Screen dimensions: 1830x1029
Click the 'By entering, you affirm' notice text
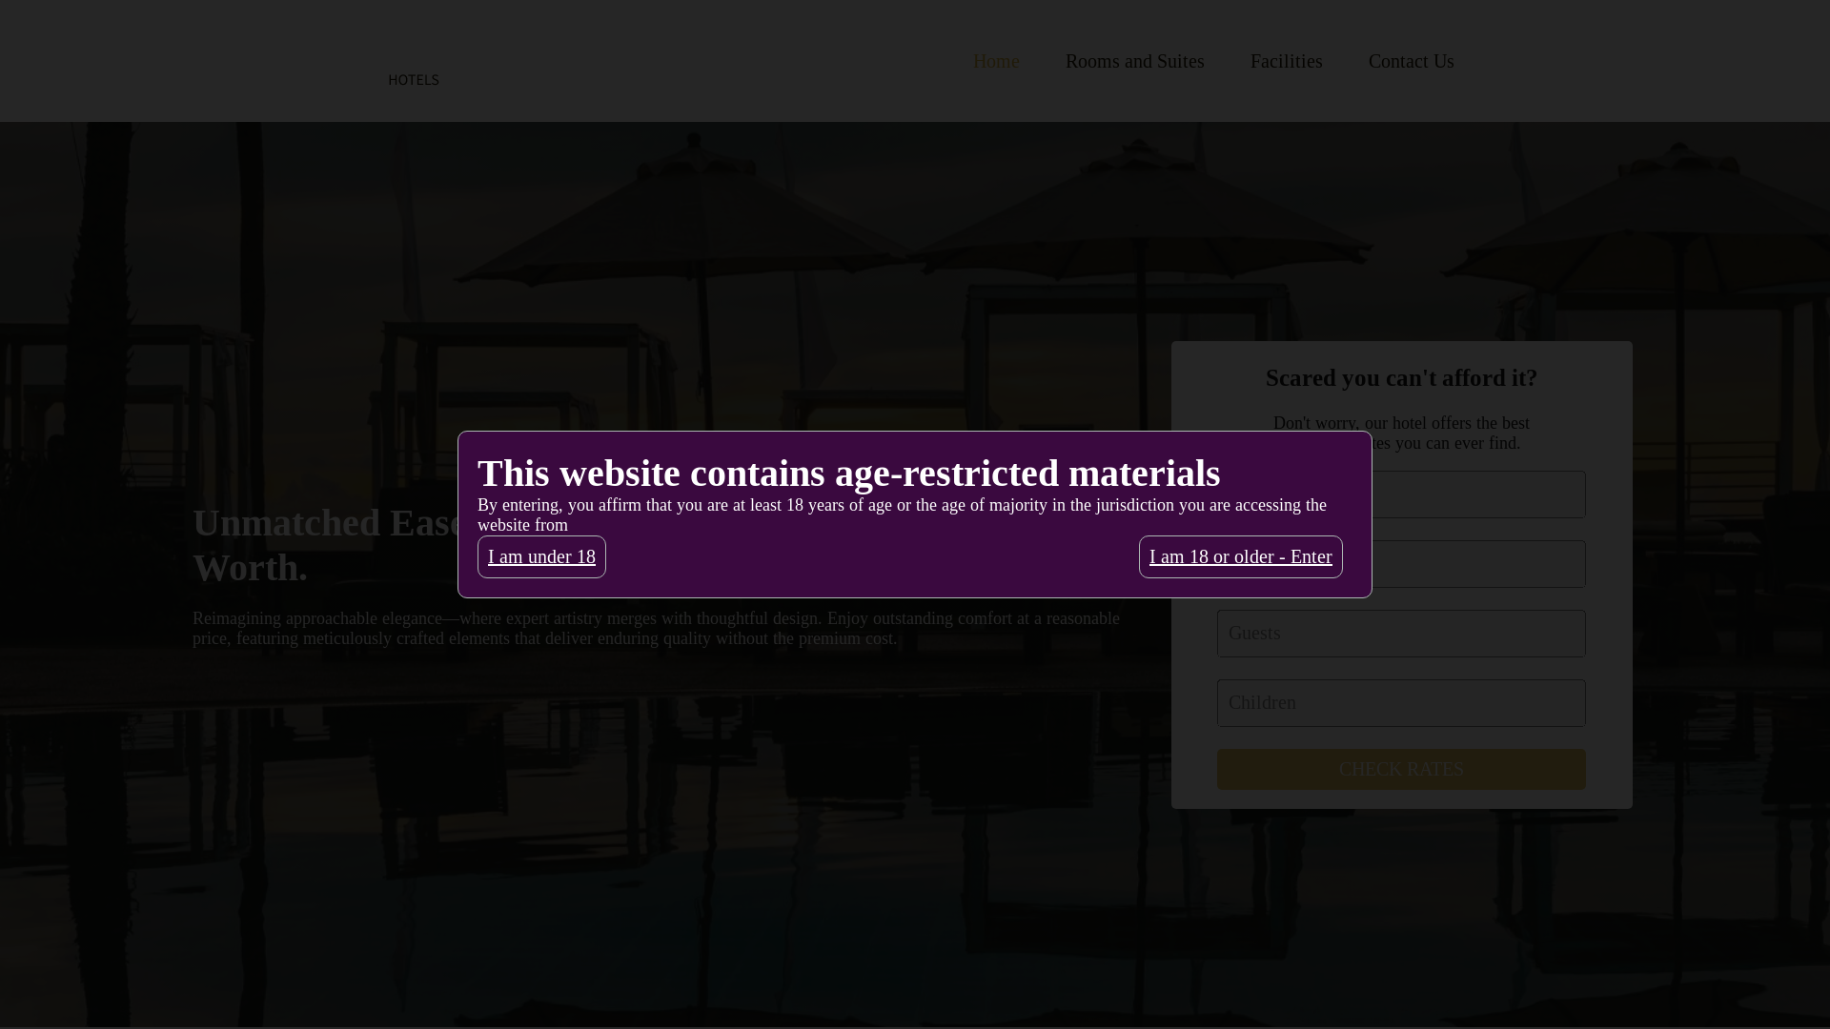click(x=902, y=515)
